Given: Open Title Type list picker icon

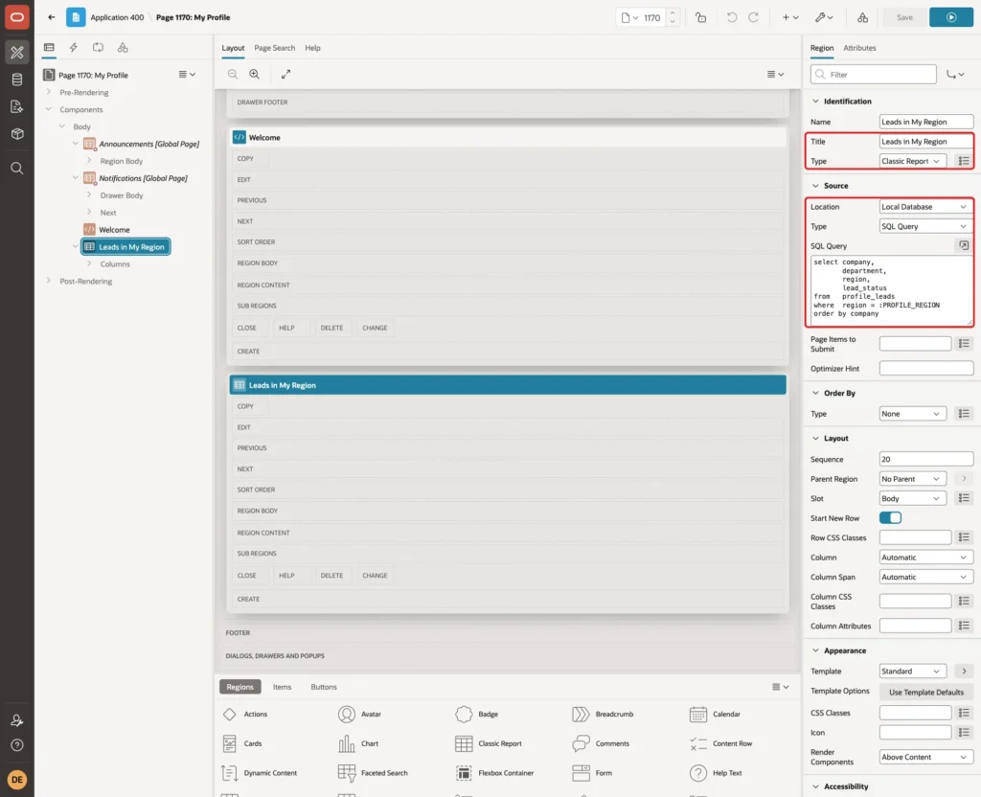Looking at the screenshot, I should 964,161.
